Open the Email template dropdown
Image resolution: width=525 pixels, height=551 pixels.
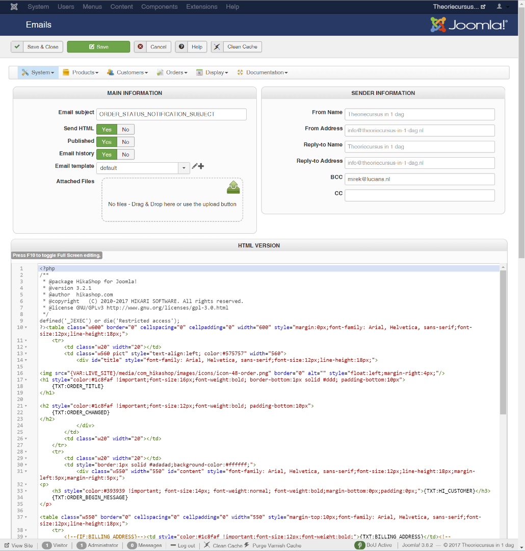[183, 168]
